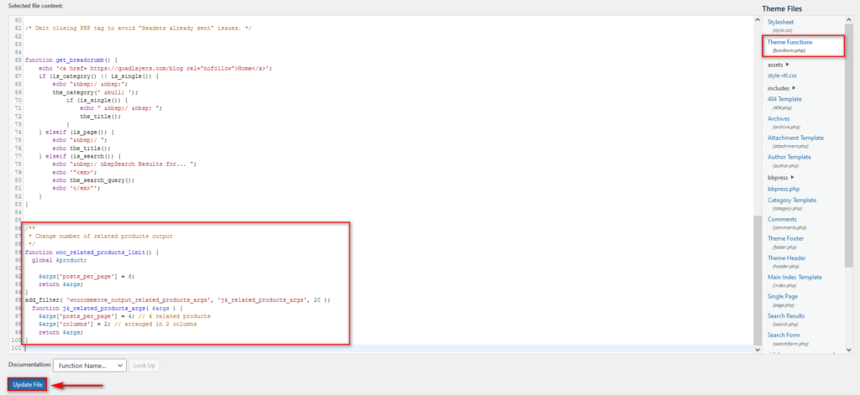The width and height of the screenshot is (860, 395).
Task: Open the Theme Footer file
Action: point(786,239)
